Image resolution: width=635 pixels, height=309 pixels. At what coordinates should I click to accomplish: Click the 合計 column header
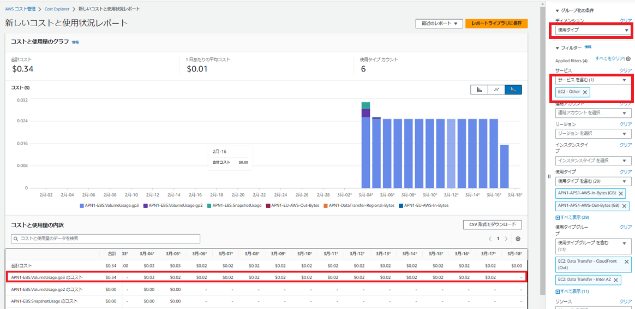click(x=112, y=253)
